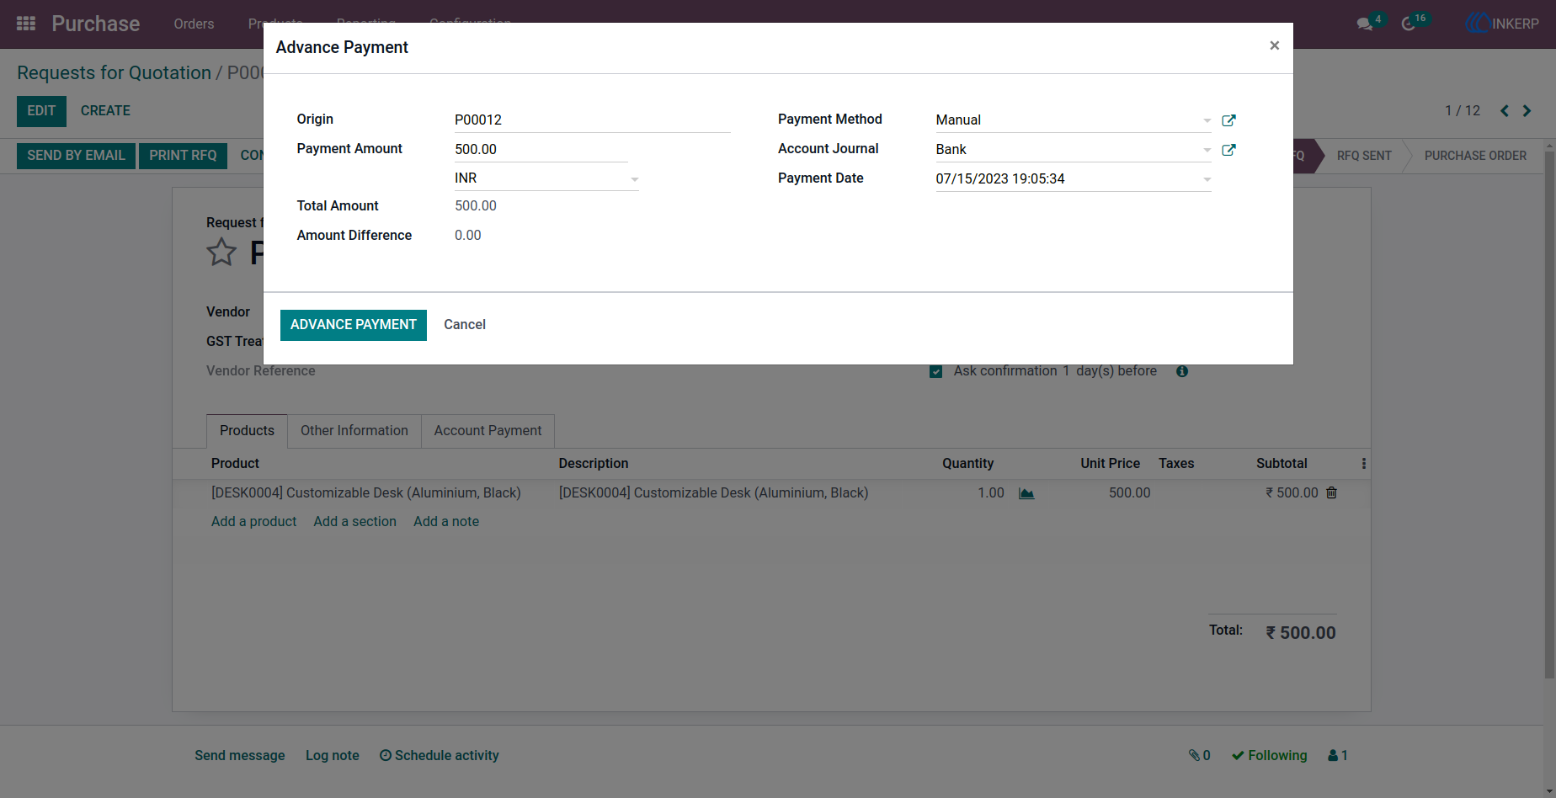Open the followers count icon

click(x=1338, y=756)
